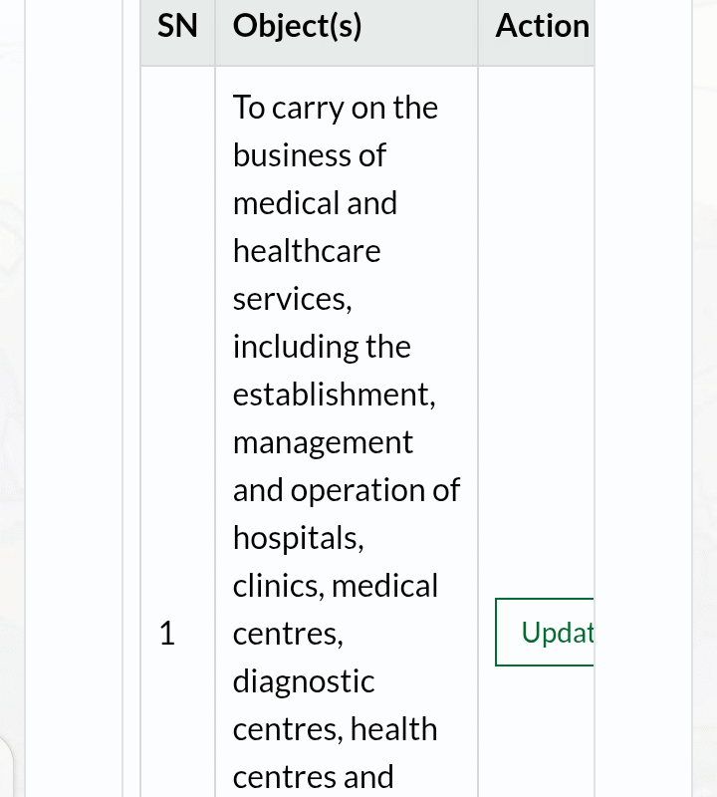
Task: Select the SN column header
Action: (x=177, y=26)
